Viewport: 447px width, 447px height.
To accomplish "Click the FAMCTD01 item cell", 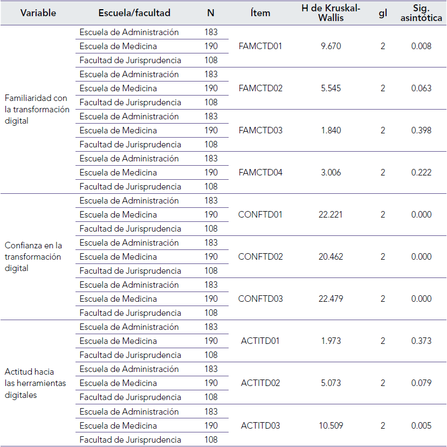I will 260,46.
